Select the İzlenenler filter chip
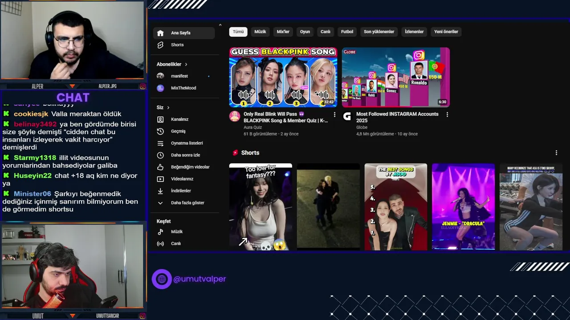This screenshot has height=320, width=570. (x=414, y=32)
